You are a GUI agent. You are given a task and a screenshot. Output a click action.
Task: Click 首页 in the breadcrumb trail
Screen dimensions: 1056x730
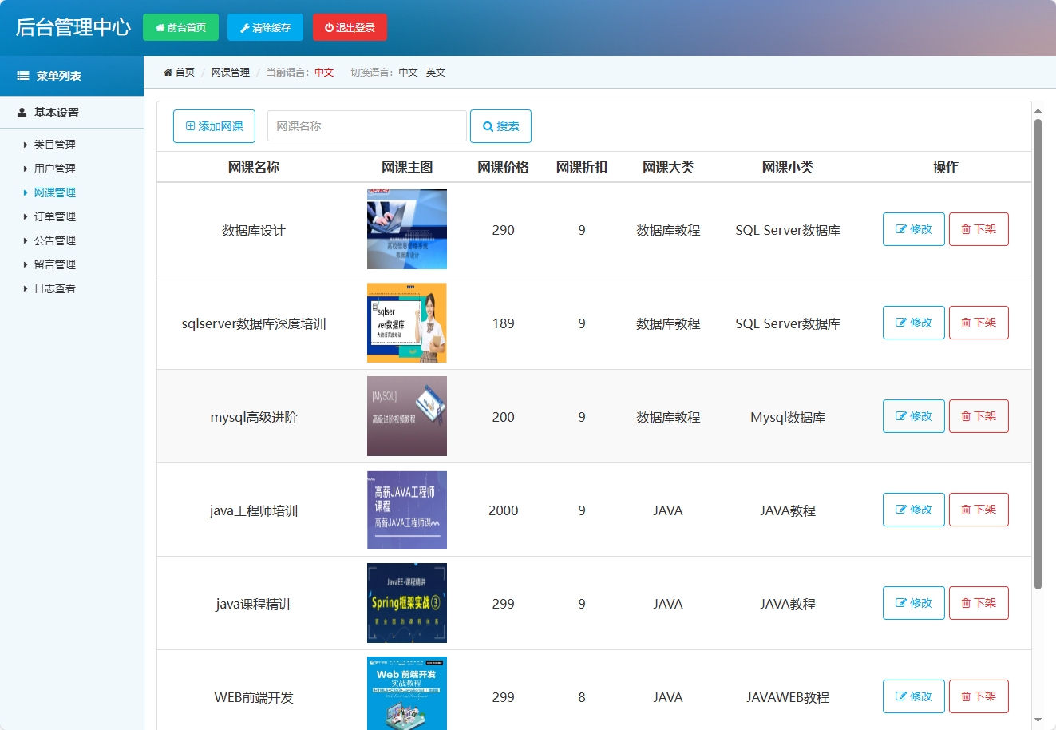184,72
